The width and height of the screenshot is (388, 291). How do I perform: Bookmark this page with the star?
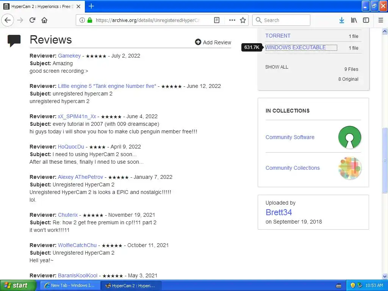243,20
